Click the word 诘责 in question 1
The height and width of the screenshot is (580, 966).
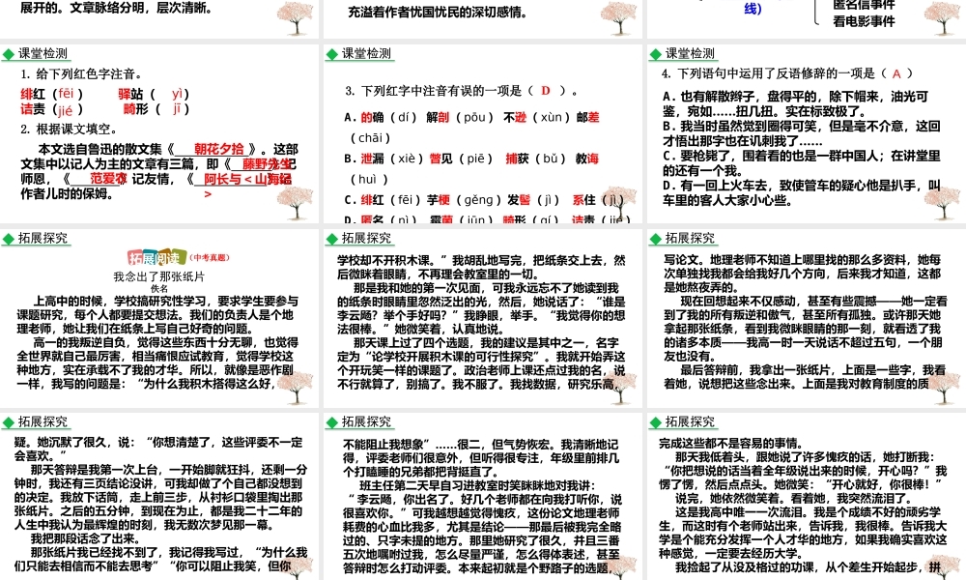point(33,109)
